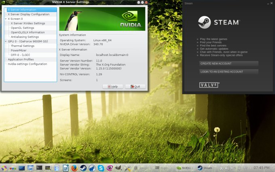Click the NV-CONTROL version value 1.29
275x172 pixels.
[x=99, y=74]
